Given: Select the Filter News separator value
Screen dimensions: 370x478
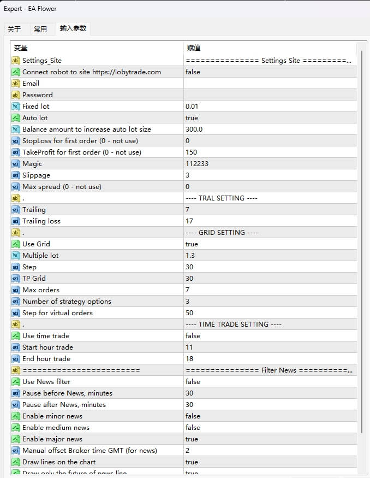Looking at the screenshot, I should tap(269, 370).
